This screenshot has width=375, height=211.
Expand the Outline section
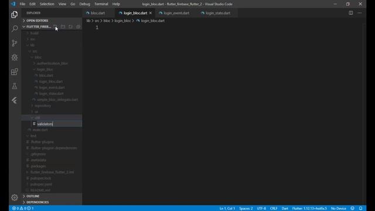tap(52, 196)
